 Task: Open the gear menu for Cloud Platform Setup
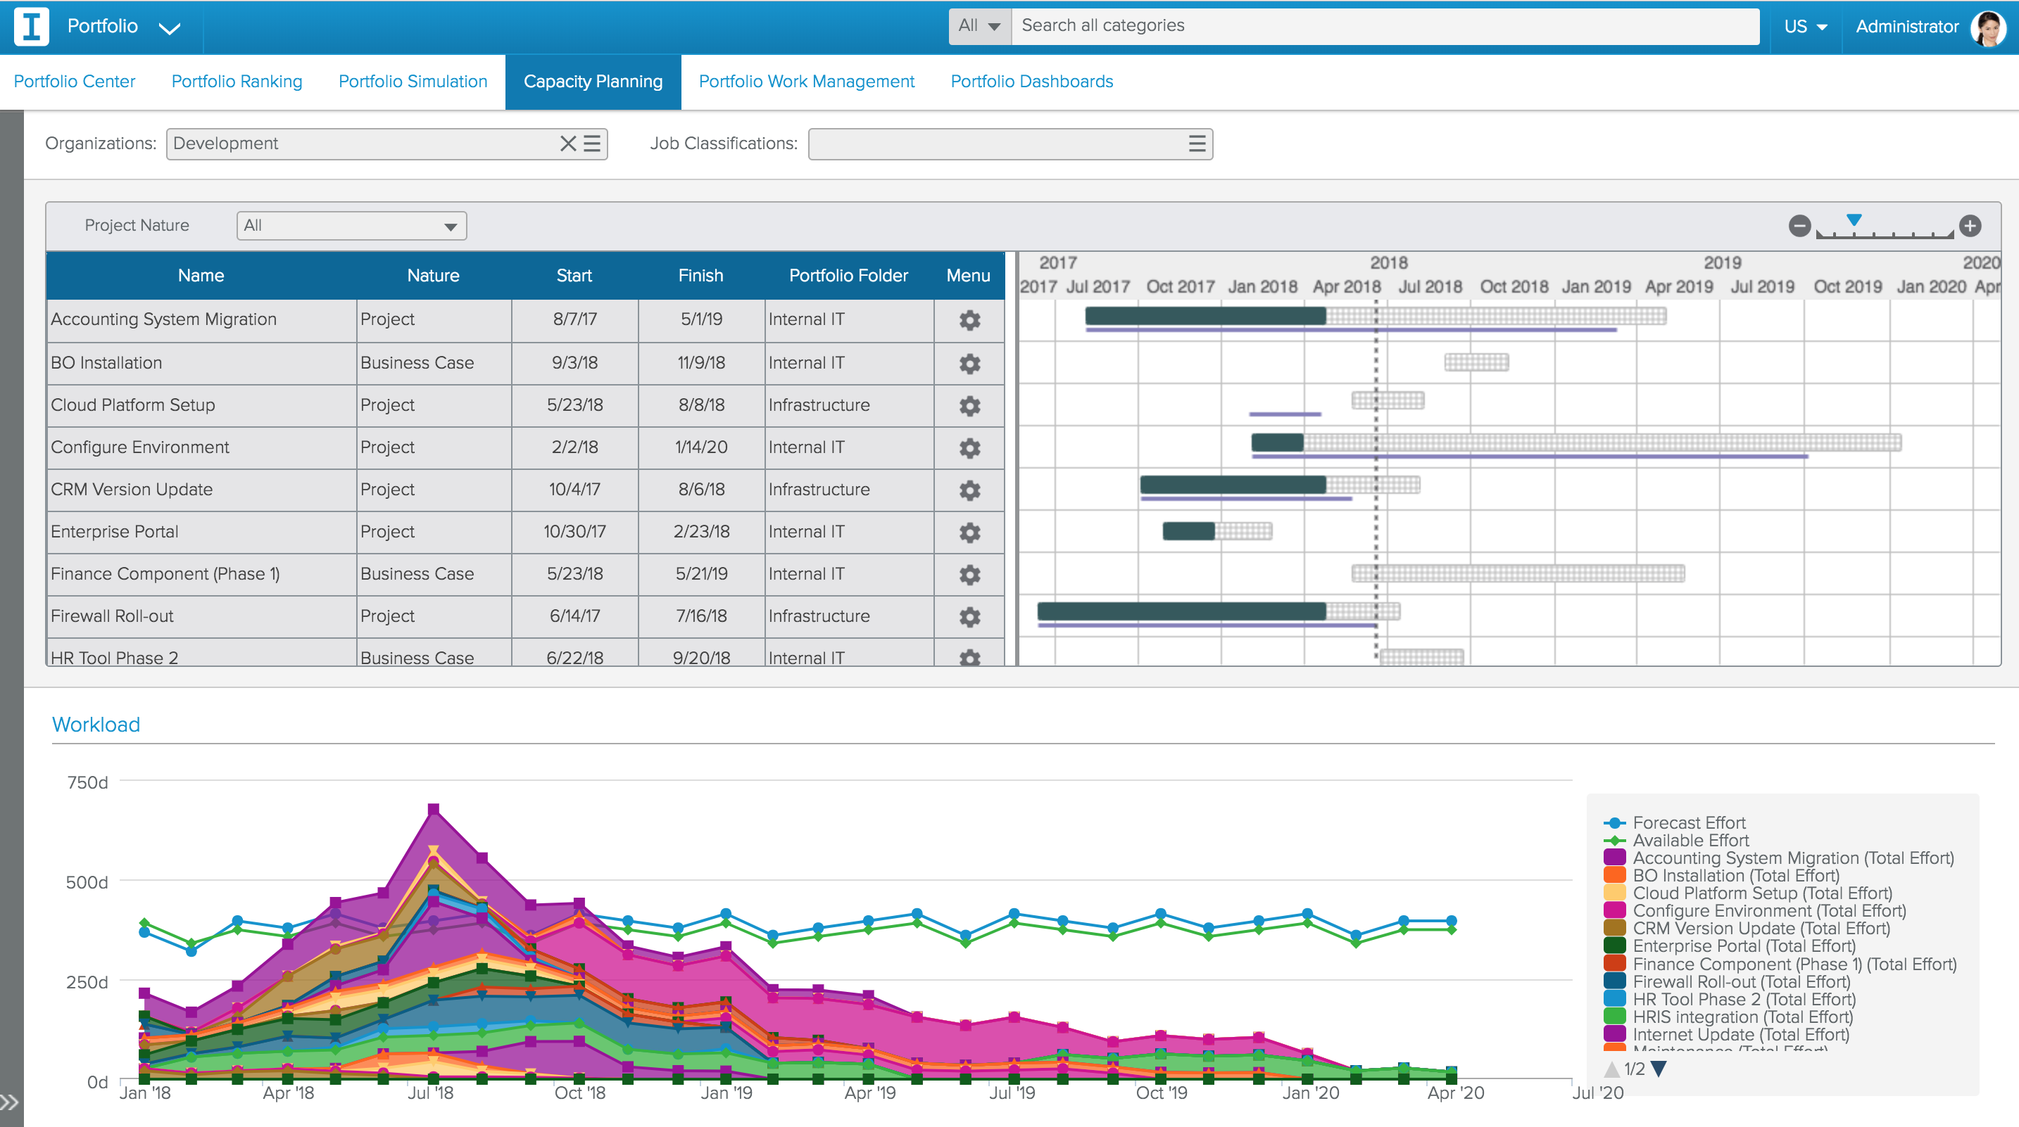pos(969,406)
